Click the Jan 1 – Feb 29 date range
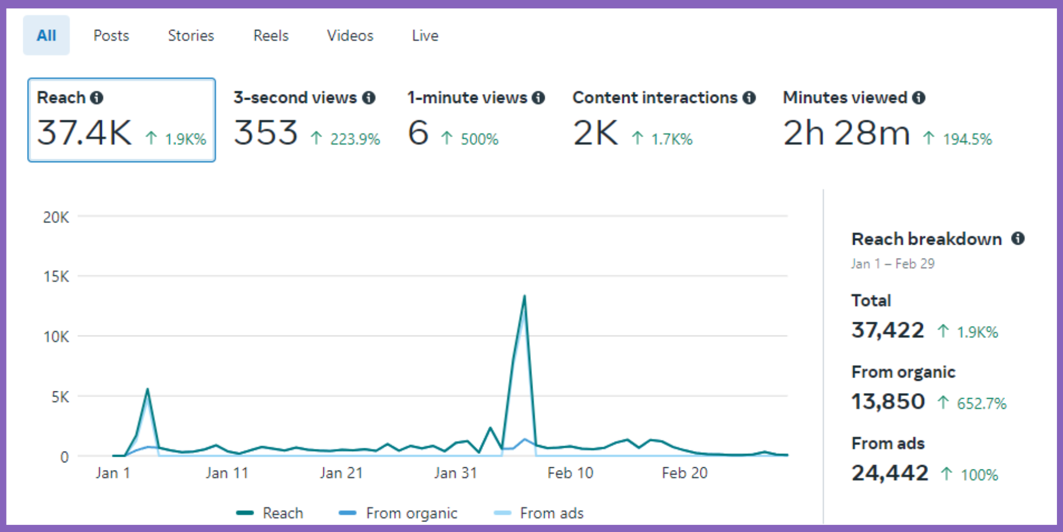This screenshot has height=532, width=1063. point(893,264)
